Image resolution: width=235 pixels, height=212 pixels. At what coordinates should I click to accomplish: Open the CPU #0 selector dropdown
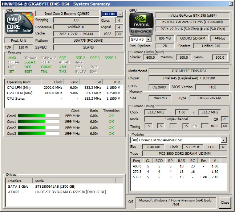click(x=120, y=14)
